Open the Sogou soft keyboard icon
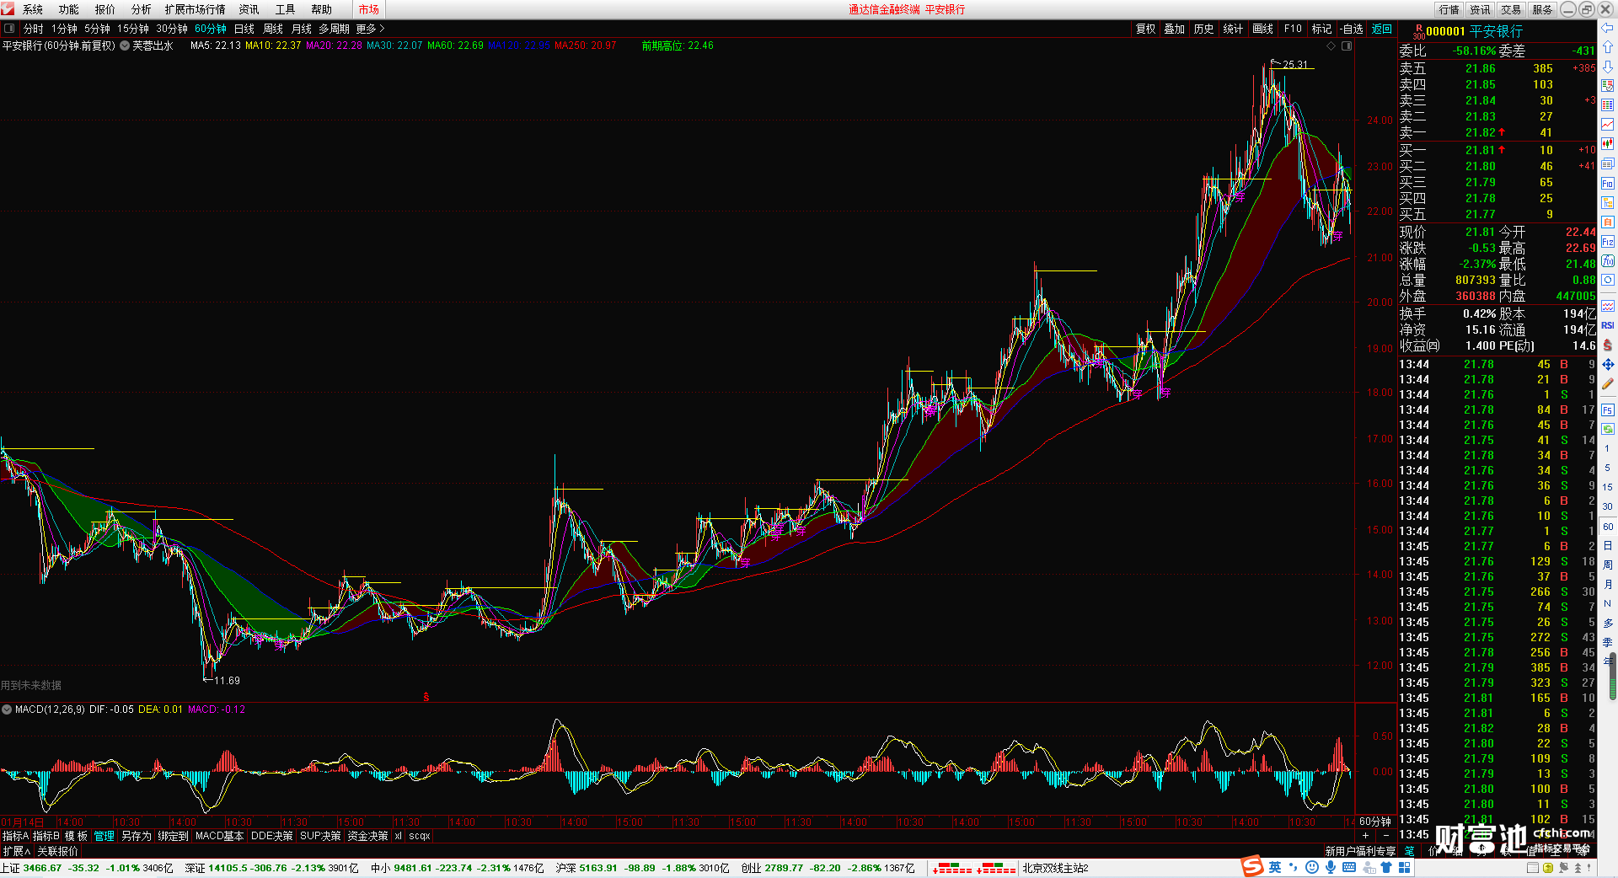 tap(1349, 867)
